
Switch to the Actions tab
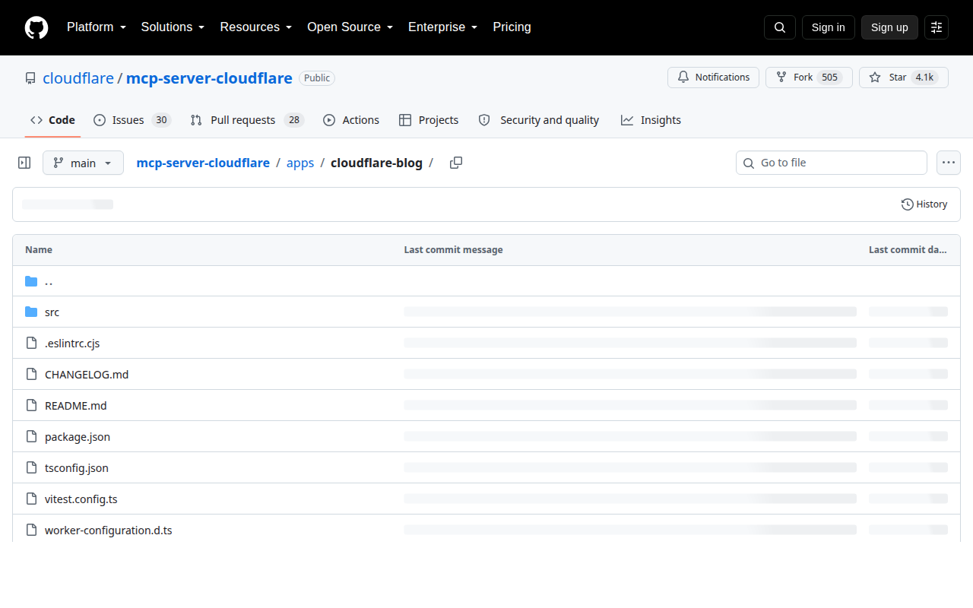tap(351, 120)
